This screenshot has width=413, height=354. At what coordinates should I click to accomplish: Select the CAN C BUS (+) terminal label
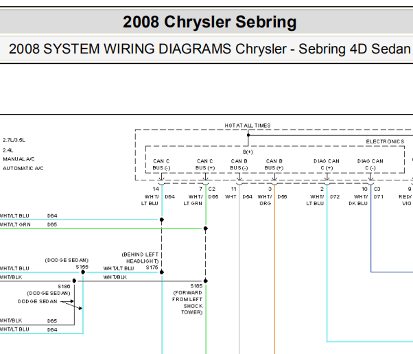pos(205,165)
